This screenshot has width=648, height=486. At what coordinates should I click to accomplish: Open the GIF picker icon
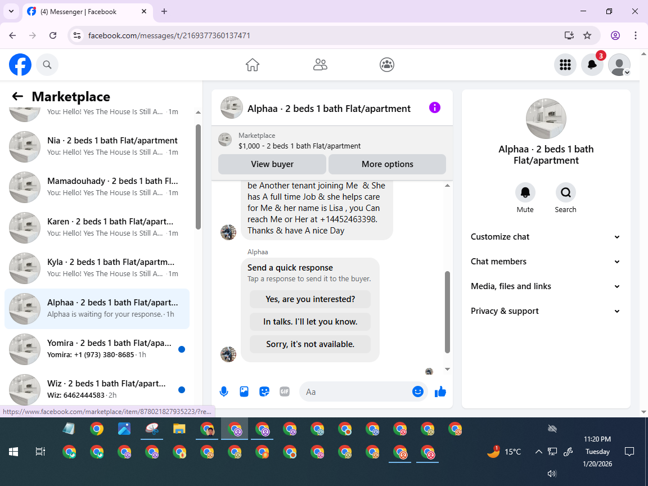pyautogui.click(x=284, y=391)
